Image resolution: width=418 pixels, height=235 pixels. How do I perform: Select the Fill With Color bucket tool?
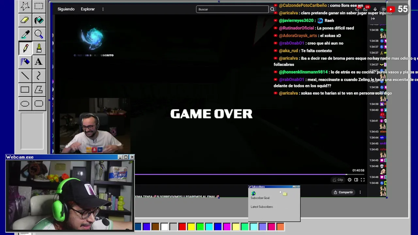(39, 20)
